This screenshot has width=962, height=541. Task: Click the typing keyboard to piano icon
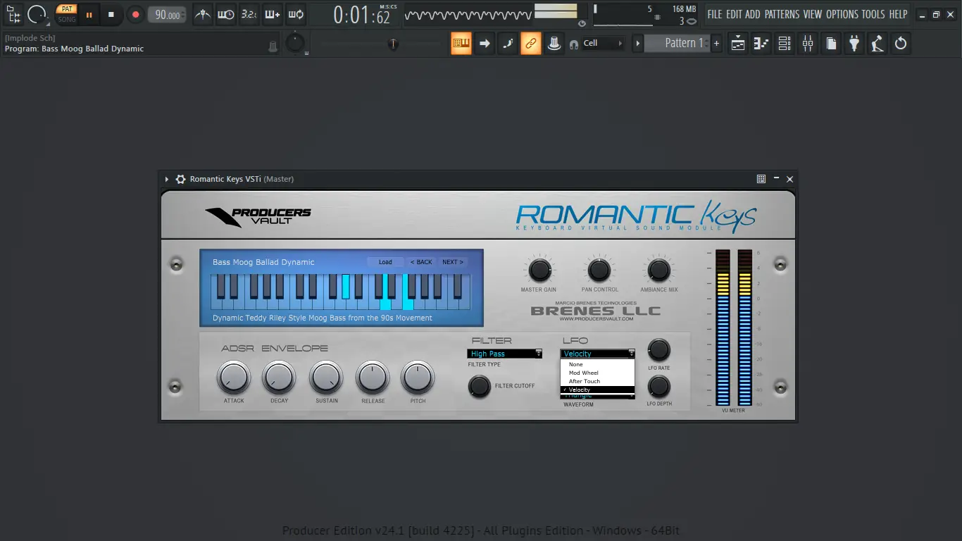pos(461,44)
